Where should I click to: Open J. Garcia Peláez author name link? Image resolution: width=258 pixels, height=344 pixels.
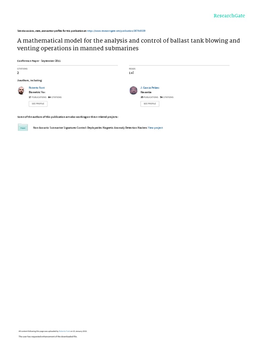click(150, 88)
